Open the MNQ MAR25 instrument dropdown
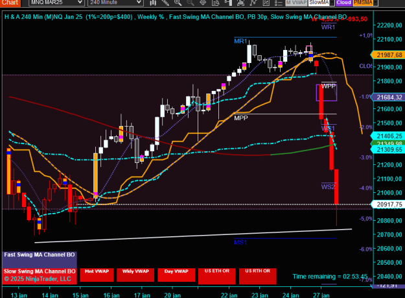 tap(56, 3)
